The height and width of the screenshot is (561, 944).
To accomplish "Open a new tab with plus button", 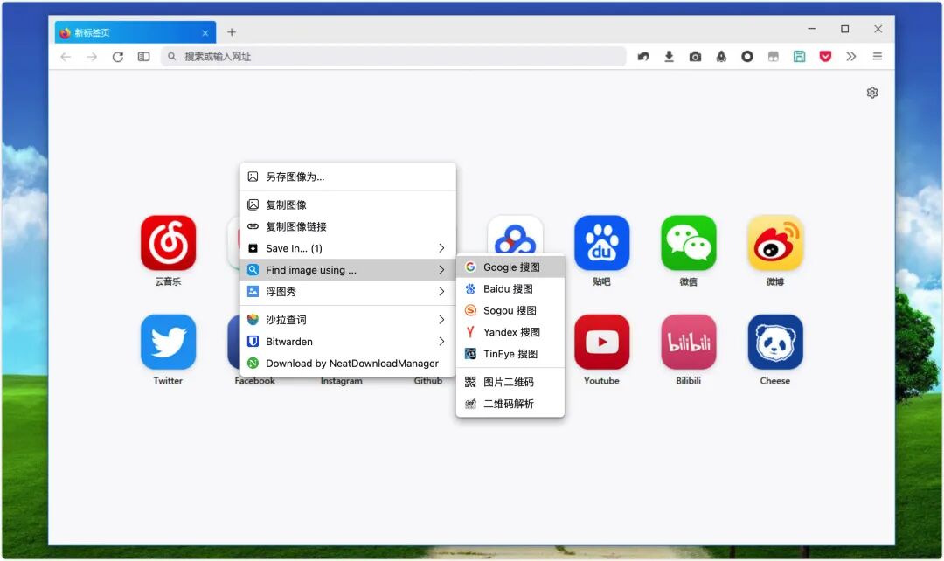I will click(231, 32).
